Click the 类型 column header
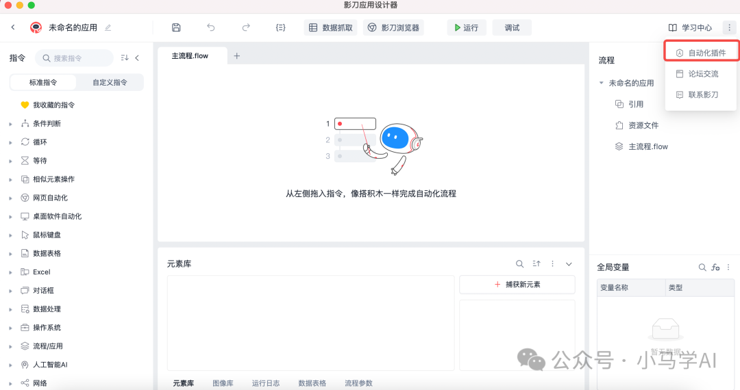Screen dimensions: 740x390 click(700, 287)
